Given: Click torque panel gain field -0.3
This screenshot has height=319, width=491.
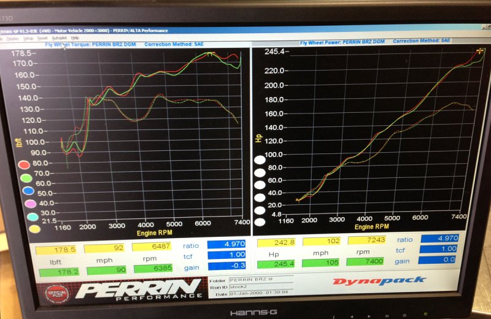Looking at the screenshot, I should [226, 266].
